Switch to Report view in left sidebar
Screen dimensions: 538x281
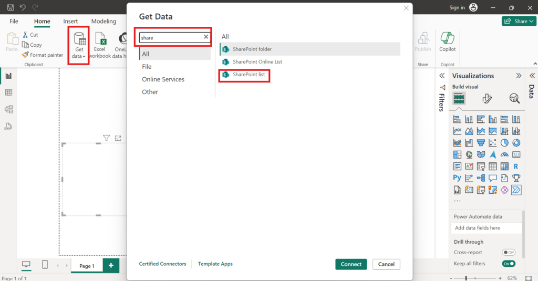pos(8,76)
